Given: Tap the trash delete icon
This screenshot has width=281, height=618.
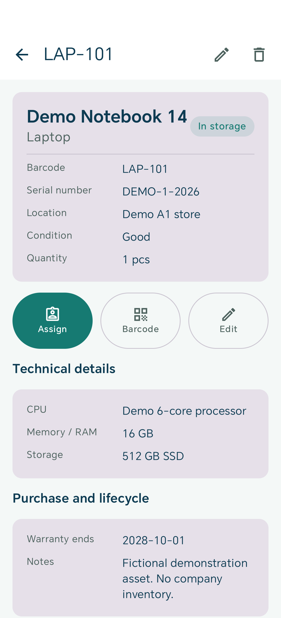Looking at the screenshot, I should 259,55.
